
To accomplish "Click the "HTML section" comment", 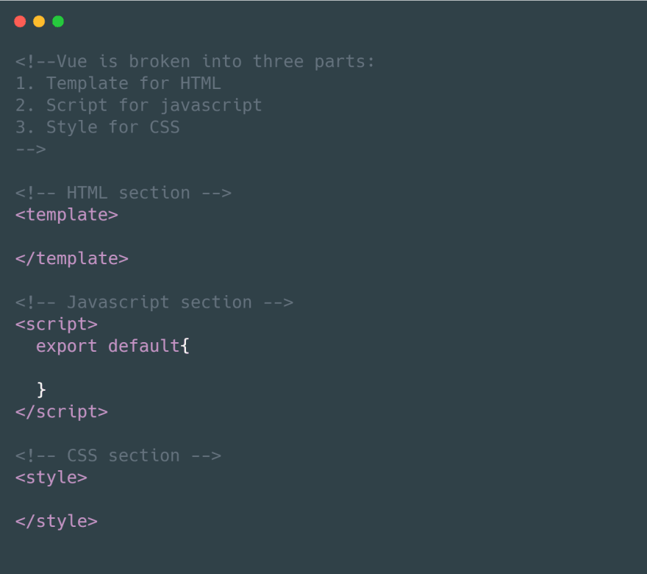I will (123, 193).
